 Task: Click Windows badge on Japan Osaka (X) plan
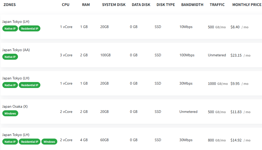tap(10, 113)
